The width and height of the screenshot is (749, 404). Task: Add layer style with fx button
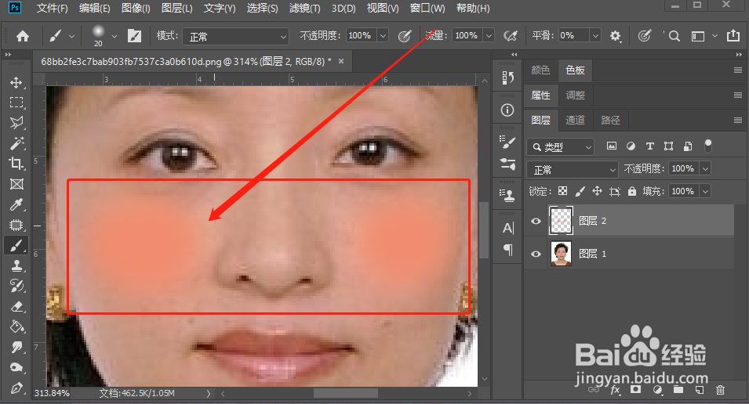click(615, 390)
